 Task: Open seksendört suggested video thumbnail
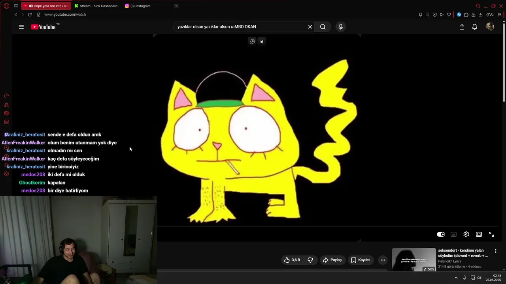pos(414,260)
